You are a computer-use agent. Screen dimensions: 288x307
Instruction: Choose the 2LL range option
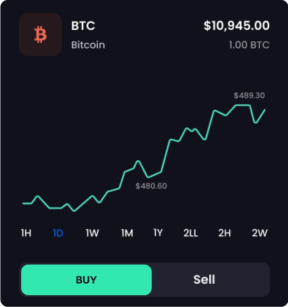point(190,233)
